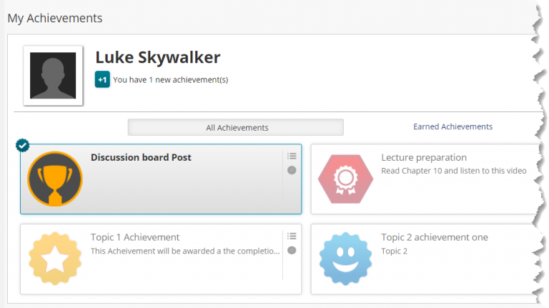Click the blue smiley face badge
The width and height of the screenshot is (549, 308).
click(x=345, y=259)
